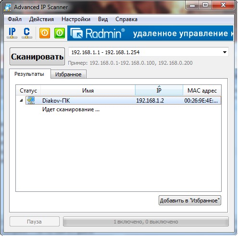Minimize the Advanced IP Scanner window

tap(192, 5)
